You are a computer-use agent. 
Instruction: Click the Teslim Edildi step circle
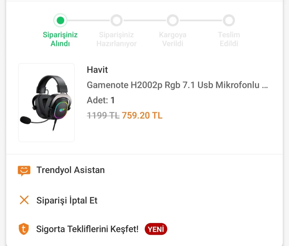(229, 20)
